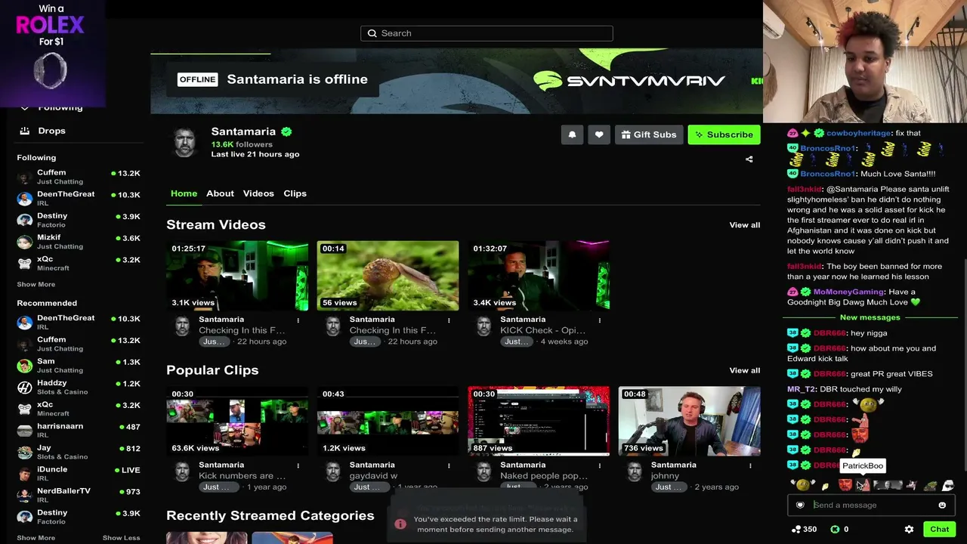The width and height of the screenshot is (967, 544).
Task: Click the search magnifier icon
Action: (372, 33)
